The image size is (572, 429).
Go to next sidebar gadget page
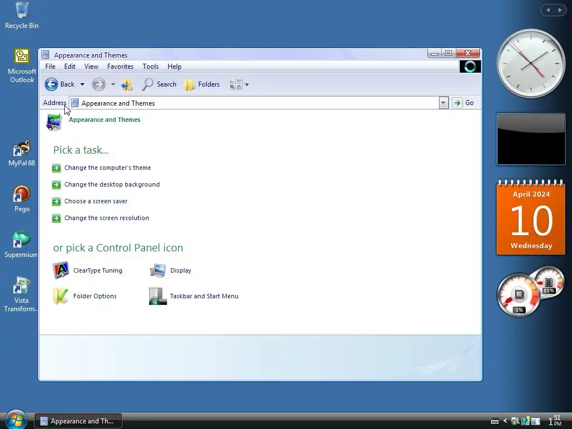point(560,10)
